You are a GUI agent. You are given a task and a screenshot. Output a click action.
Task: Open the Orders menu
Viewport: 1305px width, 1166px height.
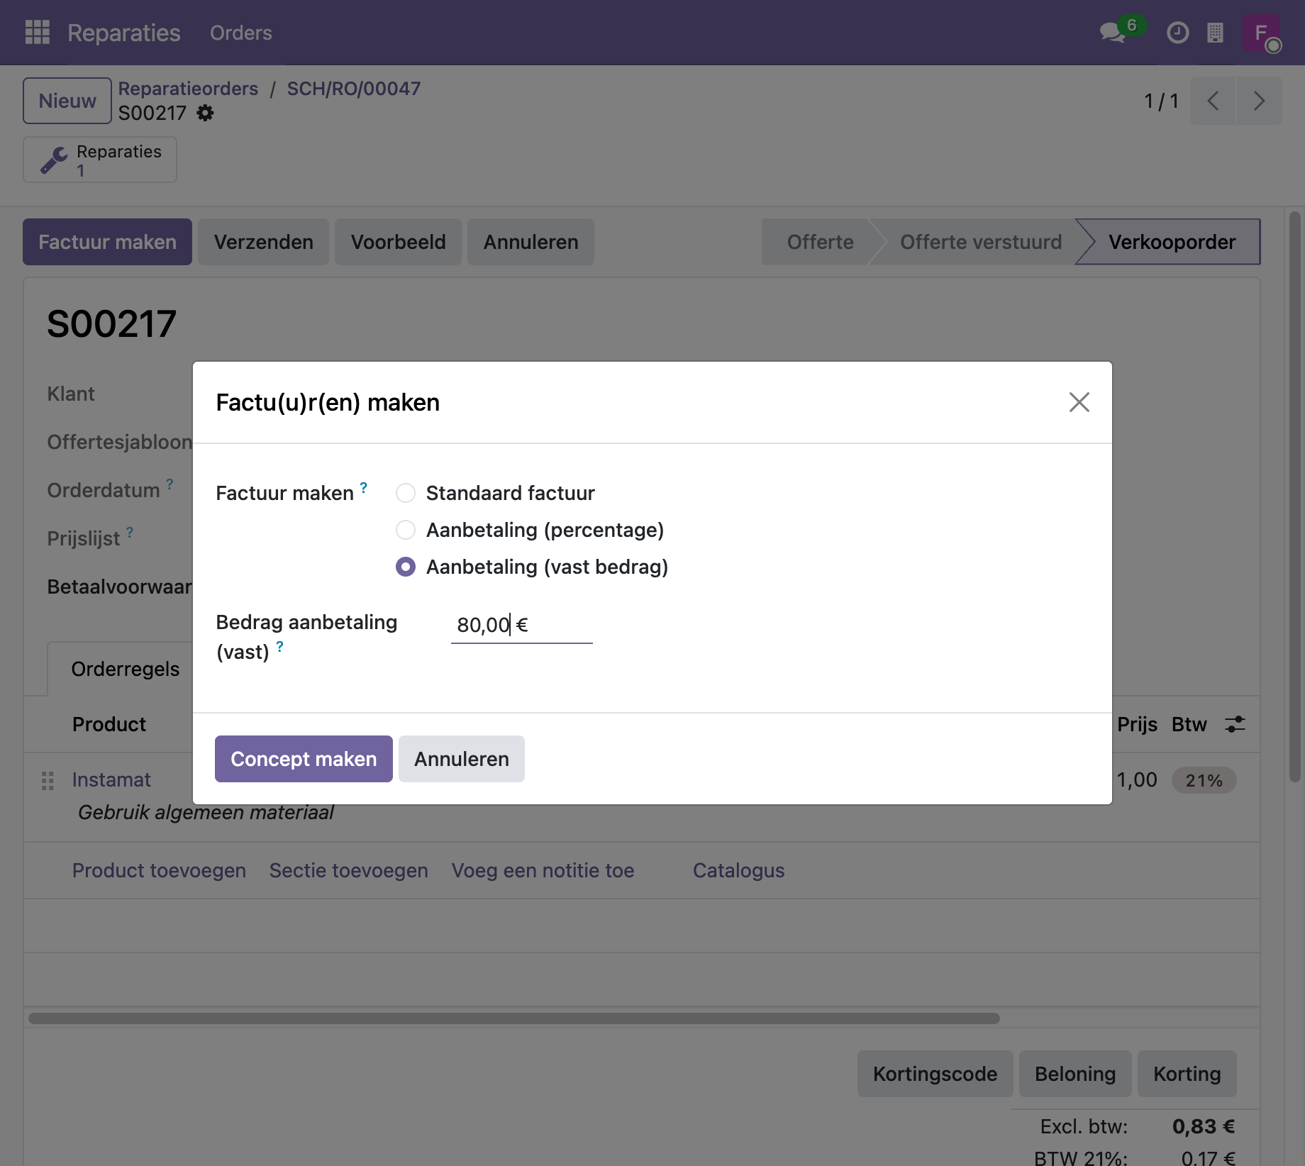click(x=241, y=33)
